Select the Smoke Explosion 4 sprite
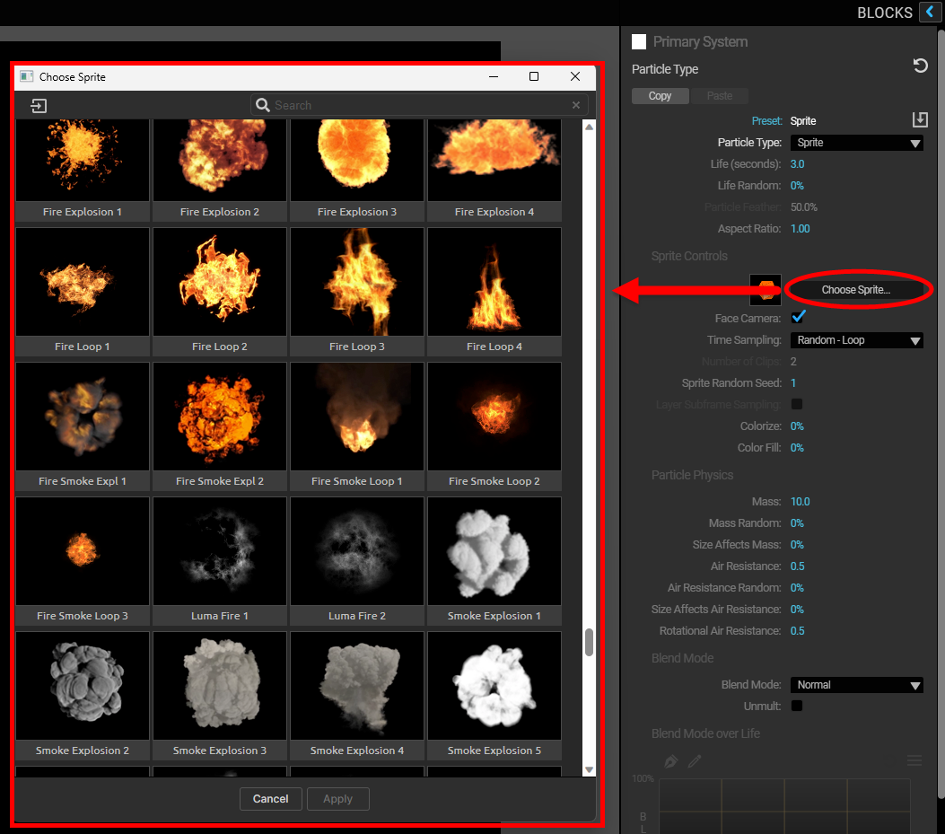Viewport: 945px width, 834px height. click(x=357, y=696)
